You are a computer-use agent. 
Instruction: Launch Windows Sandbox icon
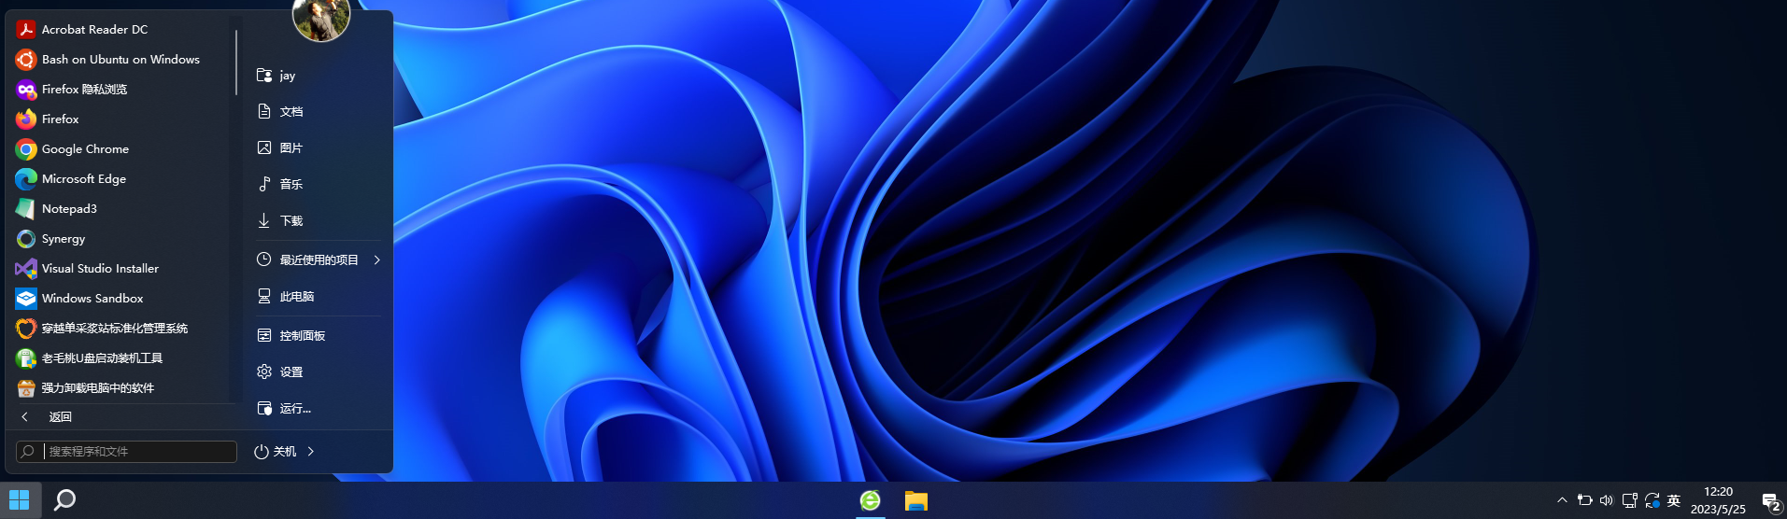(26, 298)
